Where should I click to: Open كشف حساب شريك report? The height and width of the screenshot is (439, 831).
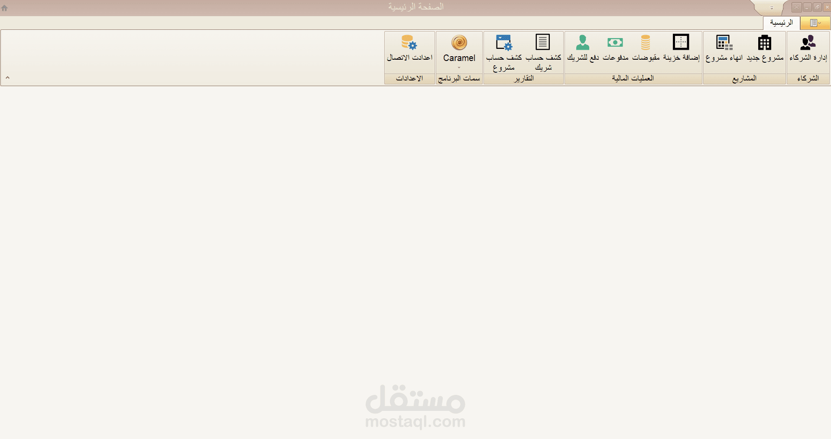543,52
